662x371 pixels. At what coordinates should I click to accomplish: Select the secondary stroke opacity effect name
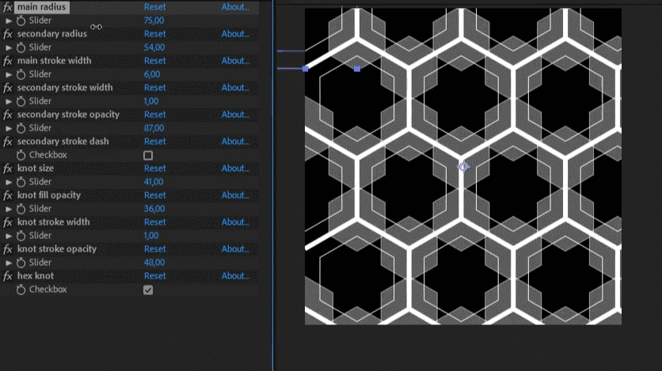coord(68,115)
